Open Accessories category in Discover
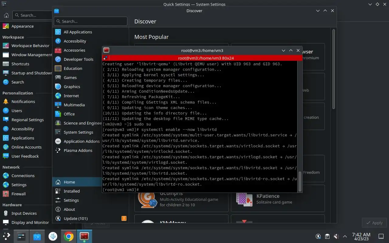The width and height of the screenshot is (389, 243). coord(77,50)
